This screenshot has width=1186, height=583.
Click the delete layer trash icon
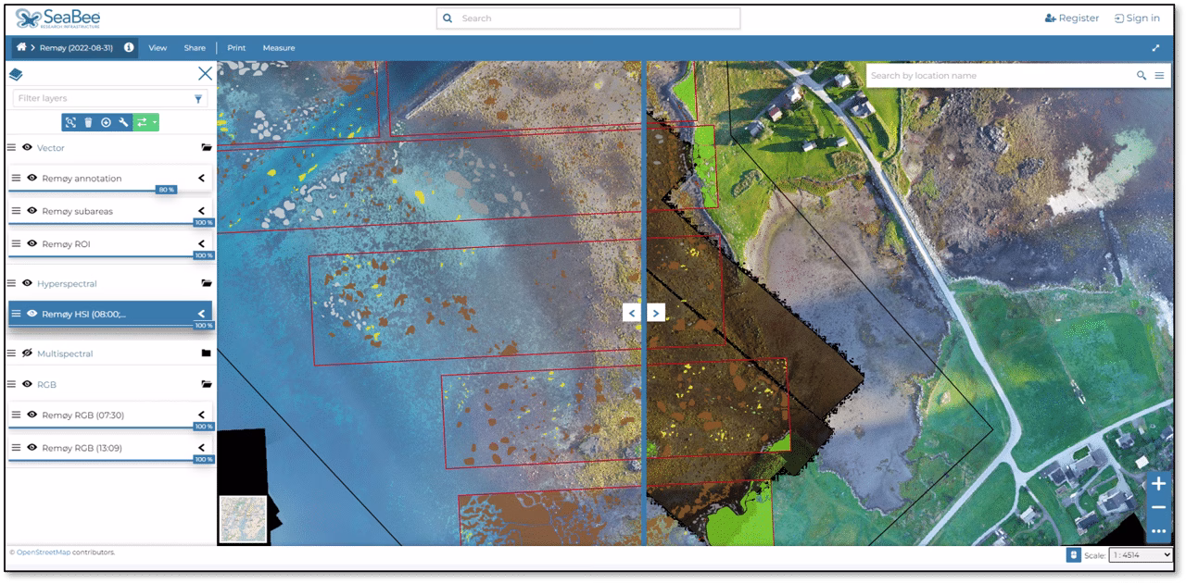pyautogui.click(x=88, y=121)
